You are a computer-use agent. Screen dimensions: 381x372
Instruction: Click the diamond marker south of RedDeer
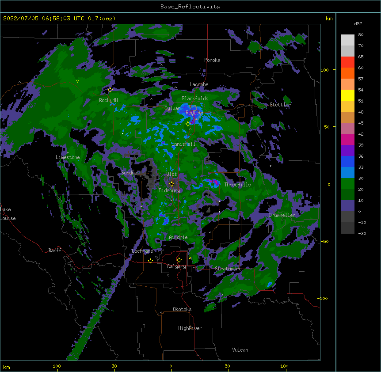pyautogui.click(x=188, y=124)
